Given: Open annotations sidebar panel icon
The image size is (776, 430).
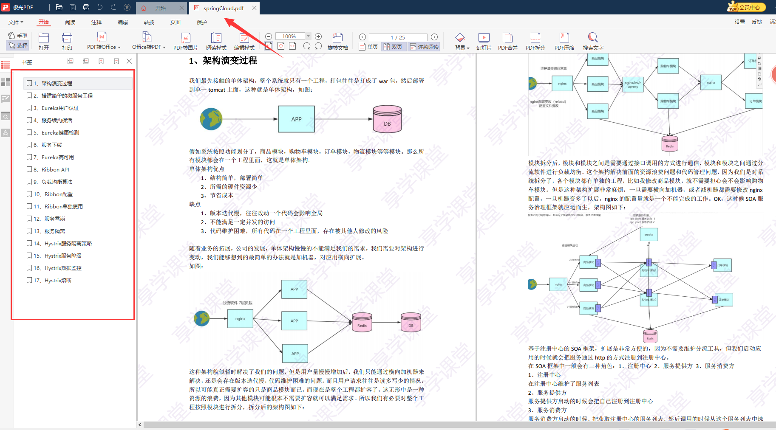Looking at the screenshot, I should click(x=6, y=98).
